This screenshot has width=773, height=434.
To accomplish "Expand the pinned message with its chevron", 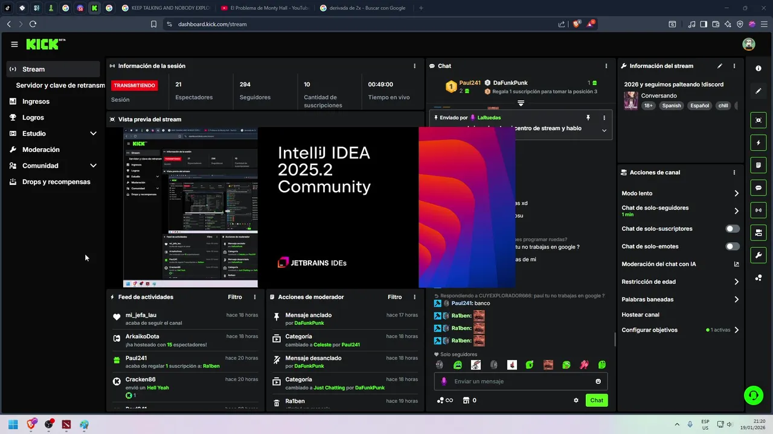I will pos(604,130).
